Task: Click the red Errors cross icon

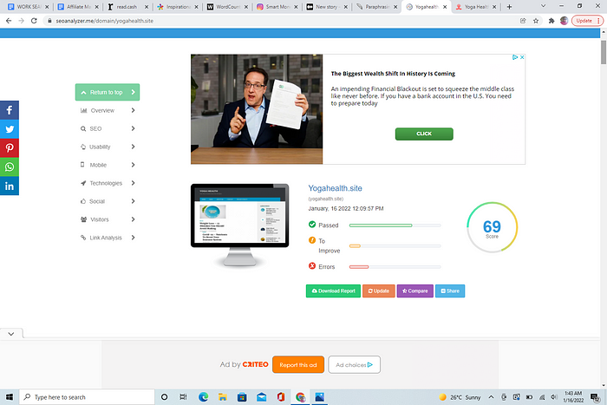Action: (312, 265)
